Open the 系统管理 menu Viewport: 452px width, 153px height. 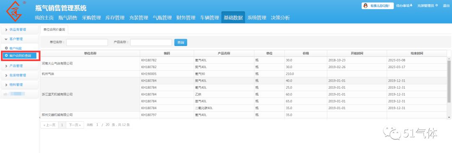tap(257, 18)
